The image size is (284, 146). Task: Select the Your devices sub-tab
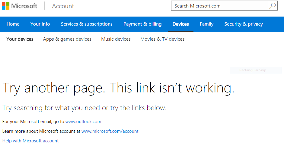point(20,39)
